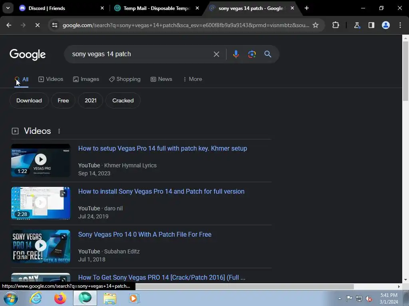Open a new browser tab
Screen dimensions: 409x306
pos(307,8)
